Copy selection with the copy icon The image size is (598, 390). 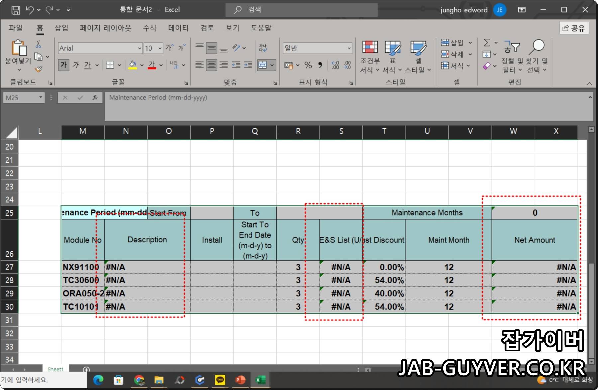click(39, 57)
